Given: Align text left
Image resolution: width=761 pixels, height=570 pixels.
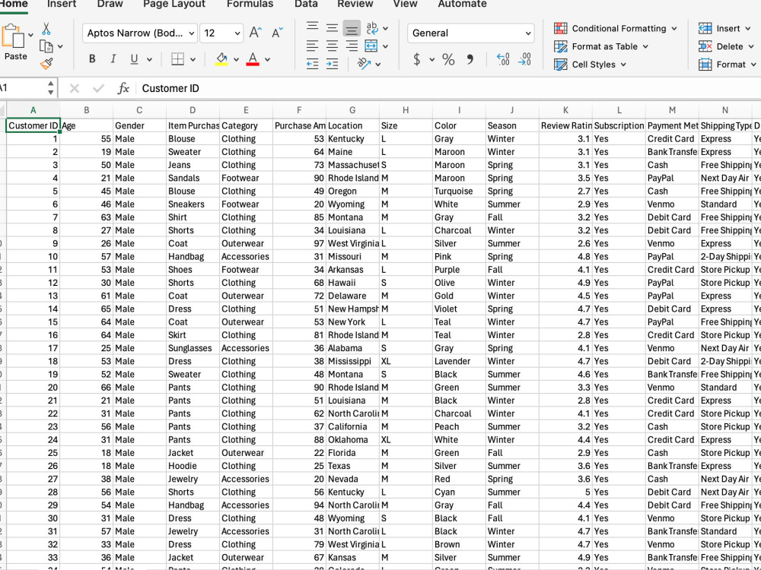Looking at the screenshot, I should point(313,46).
